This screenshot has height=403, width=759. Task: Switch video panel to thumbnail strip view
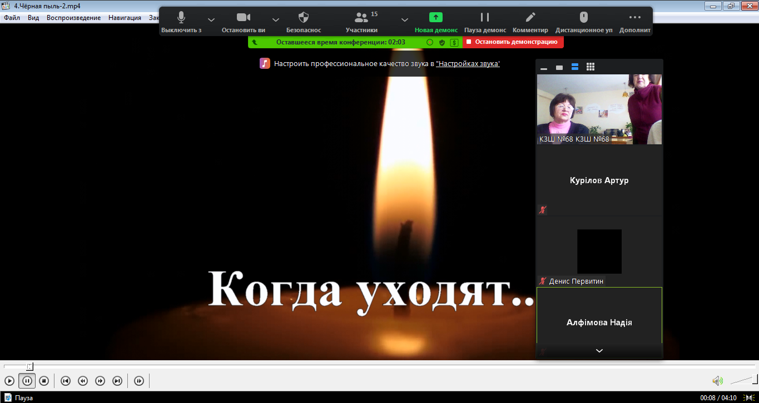(x=575, y=67)
